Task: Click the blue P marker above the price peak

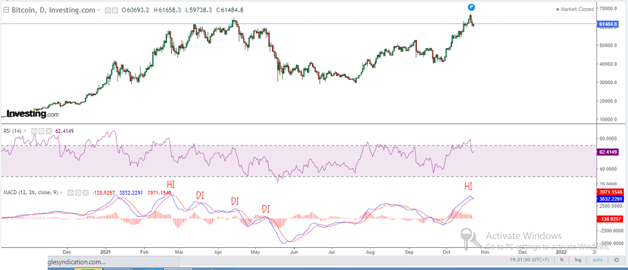Action: 472,7
